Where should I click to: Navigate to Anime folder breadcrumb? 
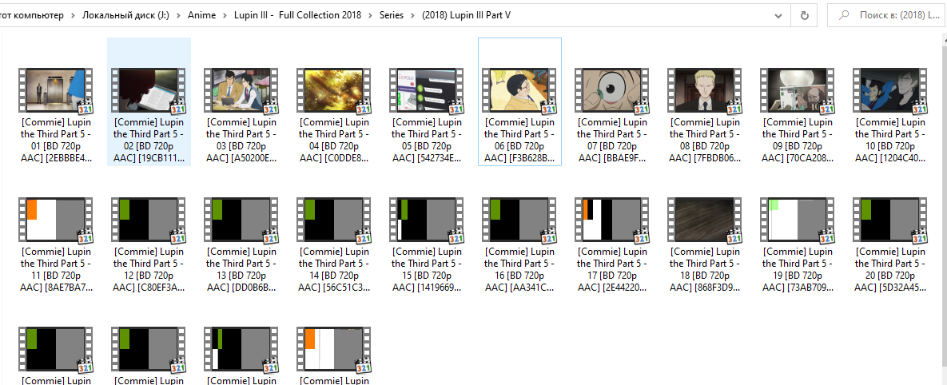(x=201, y=16)
